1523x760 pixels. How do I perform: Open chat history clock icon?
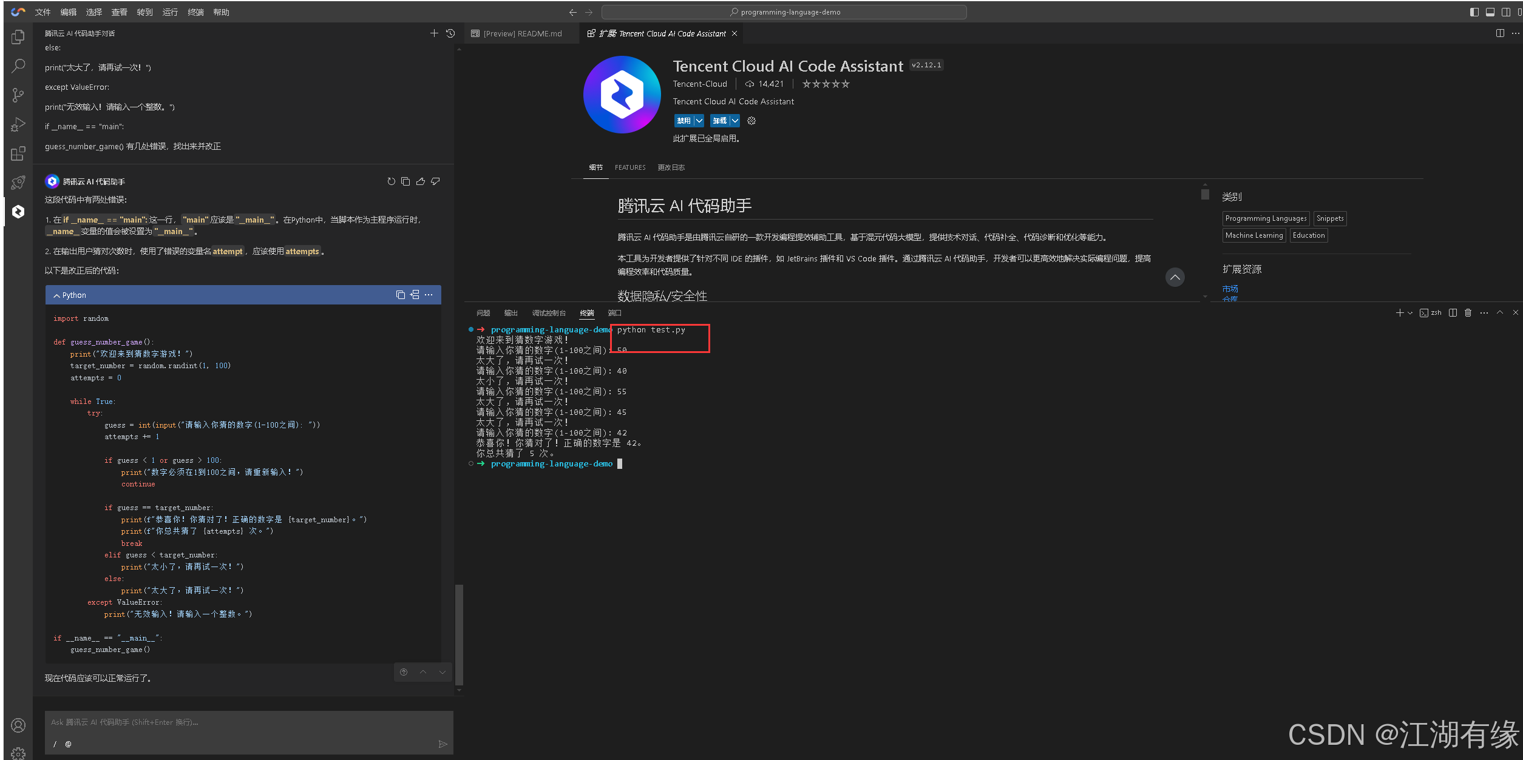pyautogui.click(x=450, y=33)
